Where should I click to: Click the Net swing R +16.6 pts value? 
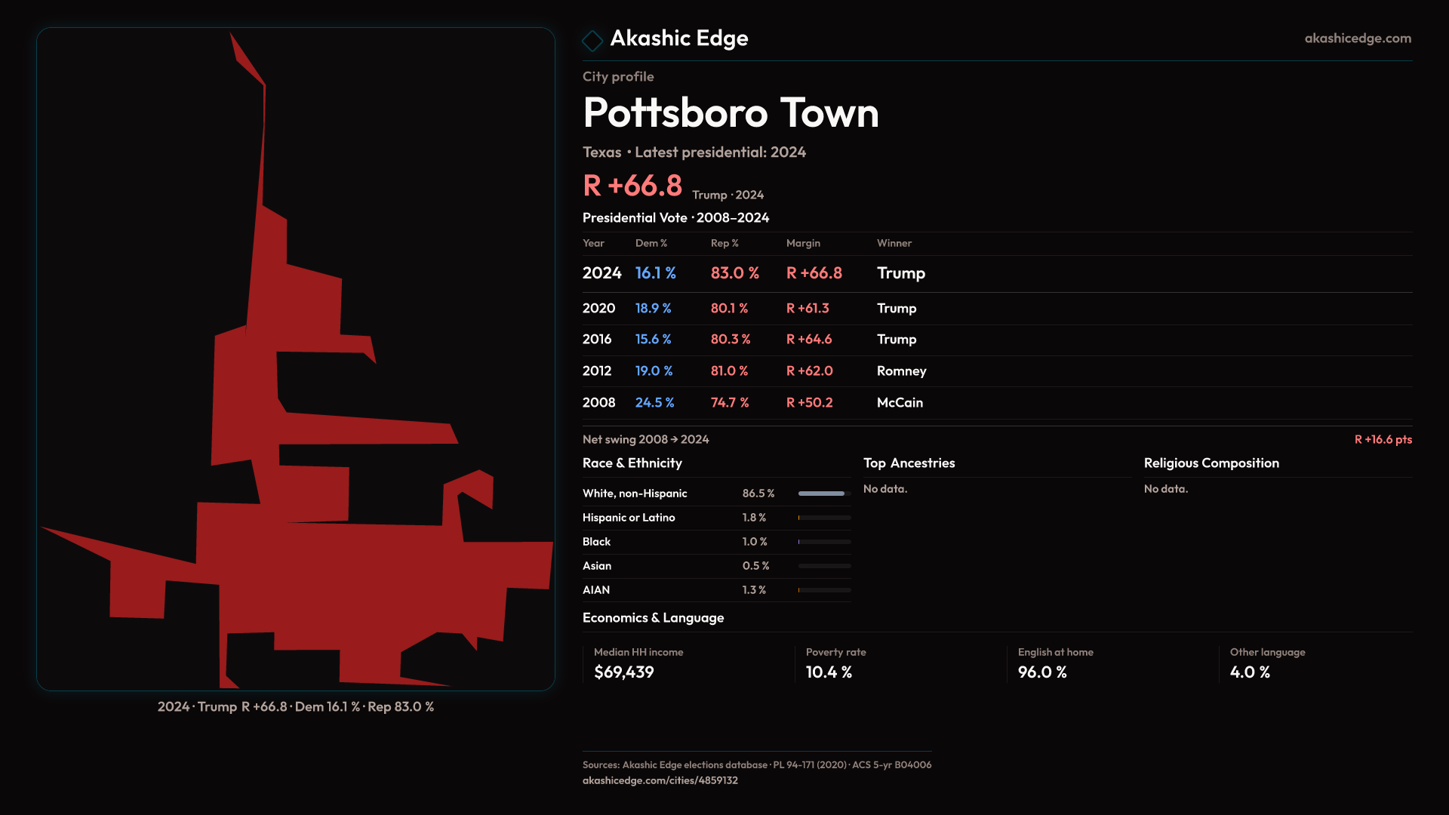pos(1383,440)
